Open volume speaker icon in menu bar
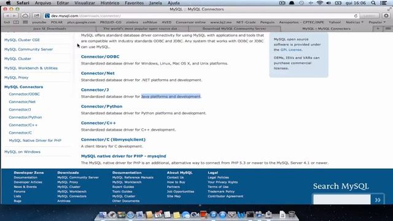This screenshot has height=221, width=393. pyautogui.click(x=329, y=3)
